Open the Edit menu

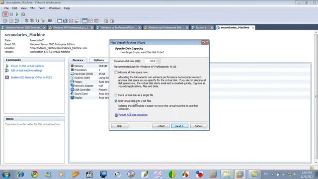coord(14,8)
